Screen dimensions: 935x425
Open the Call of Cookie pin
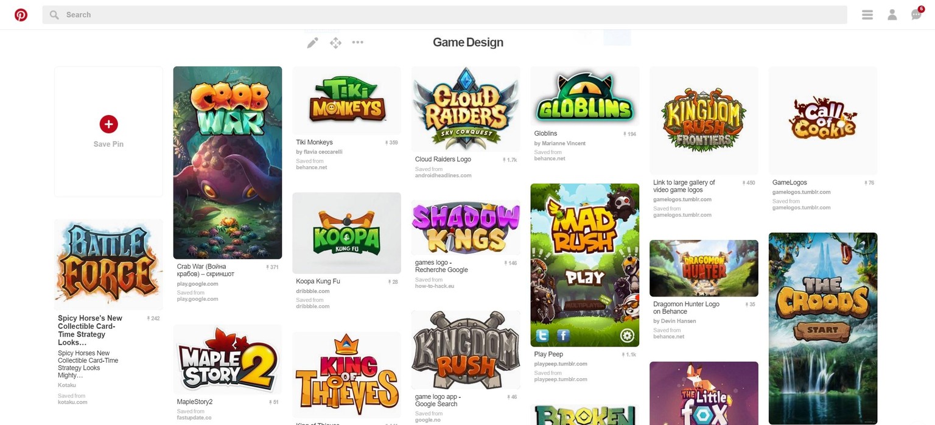coord(823,121)
